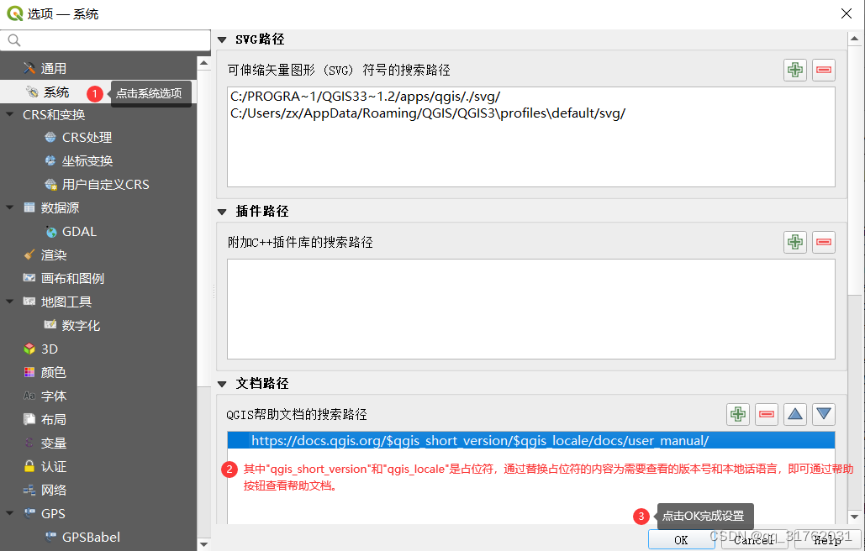
Task: Click the CRS处理 globe icon
Action: click(50, 137)
